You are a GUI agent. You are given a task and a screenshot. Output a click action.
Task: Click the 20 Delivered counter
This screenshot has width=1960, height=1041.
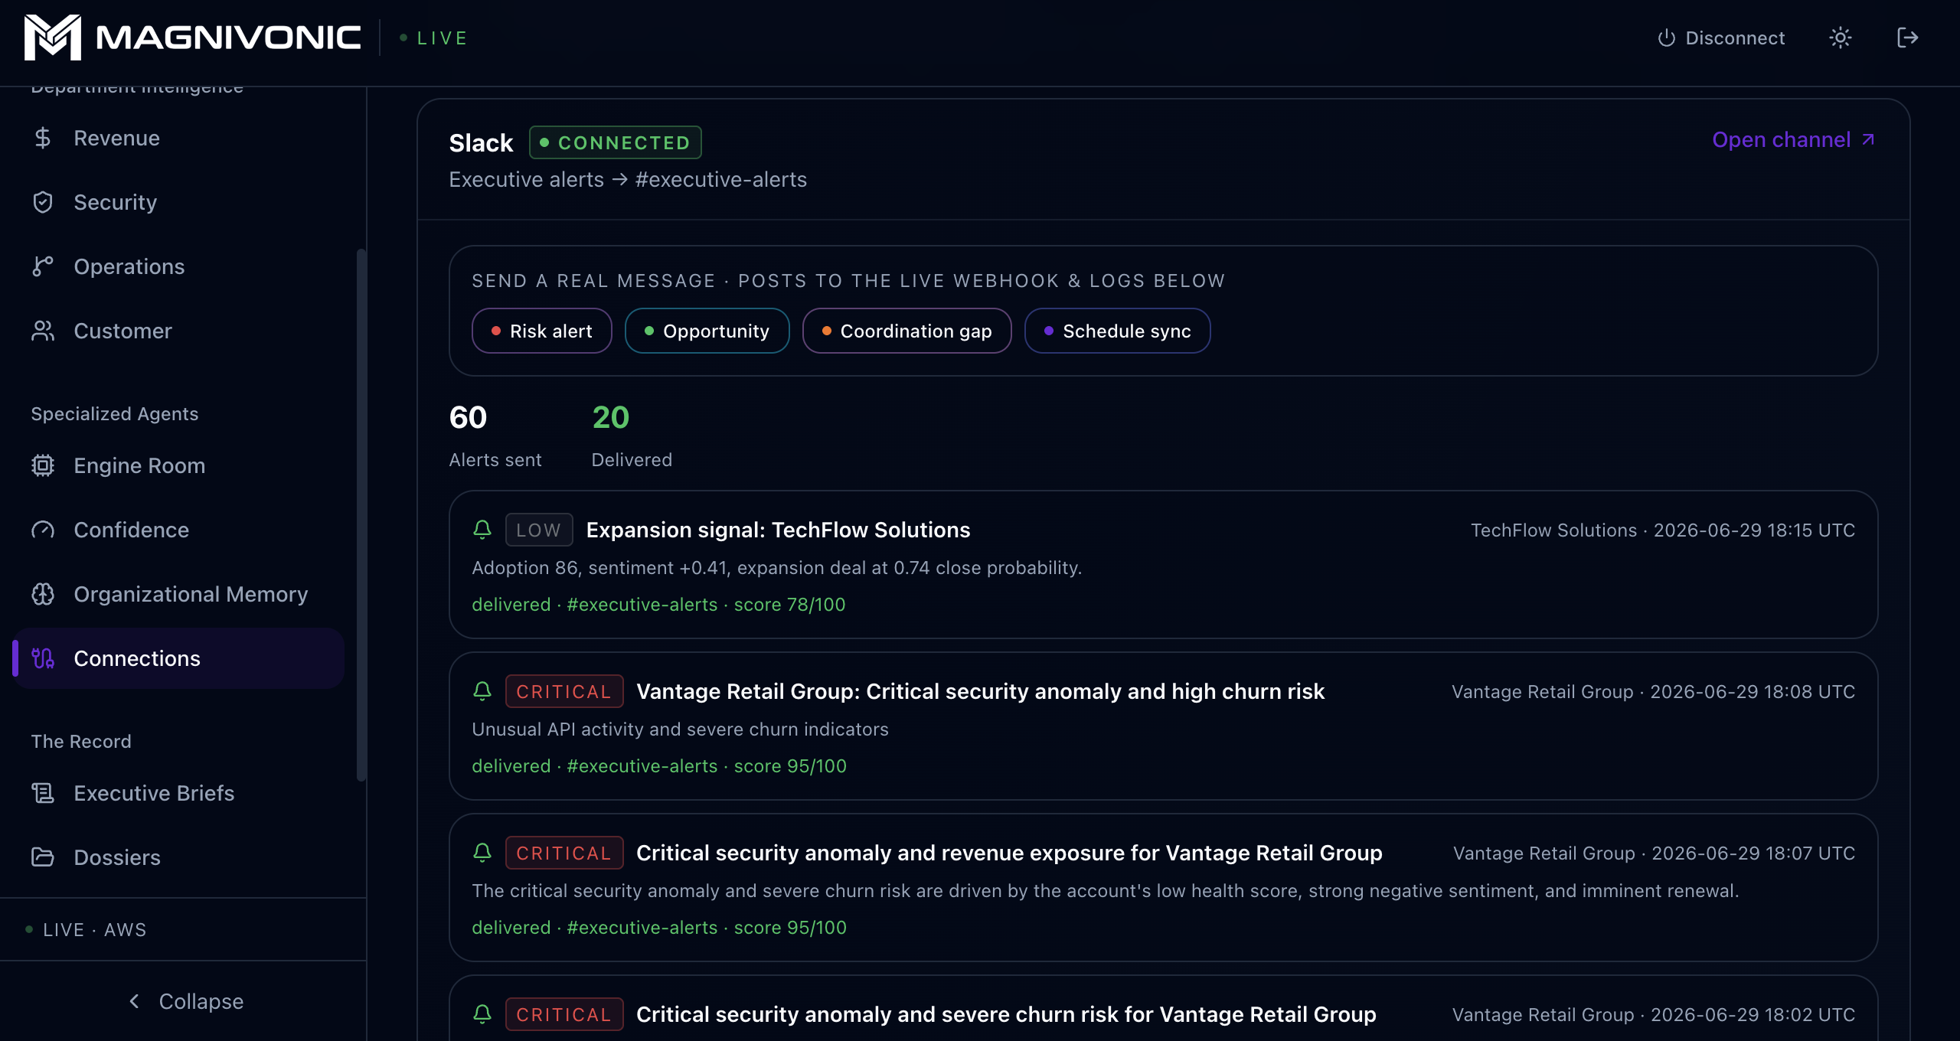(632, 436)
